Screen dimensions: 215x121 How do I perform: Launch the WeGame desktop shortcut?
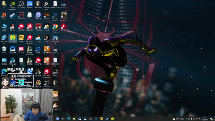(38, 73)
